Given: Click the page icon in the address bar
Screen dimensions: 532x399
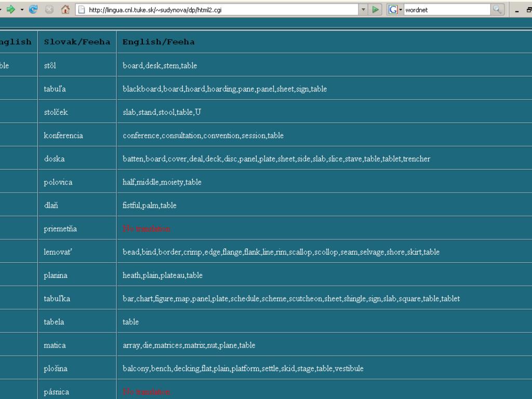Looking at the screenshot, I should pos(82,10).
